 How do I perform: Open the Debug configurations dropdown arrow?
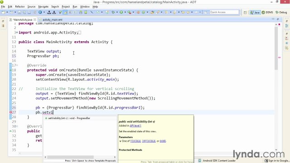click(x=117, y=12)
